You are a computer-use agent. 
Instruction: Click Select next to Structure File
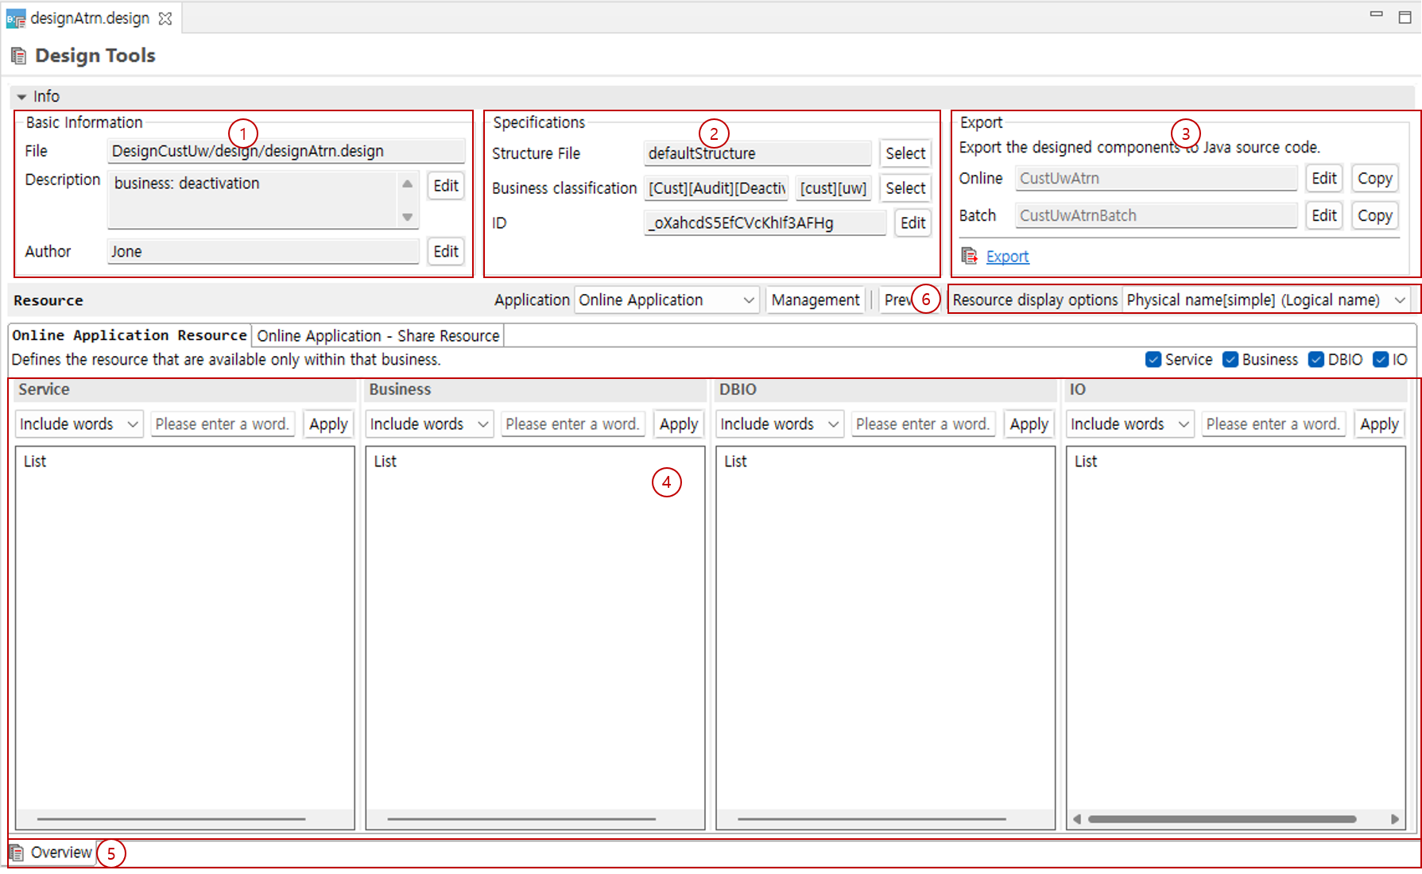pos(905,153)
